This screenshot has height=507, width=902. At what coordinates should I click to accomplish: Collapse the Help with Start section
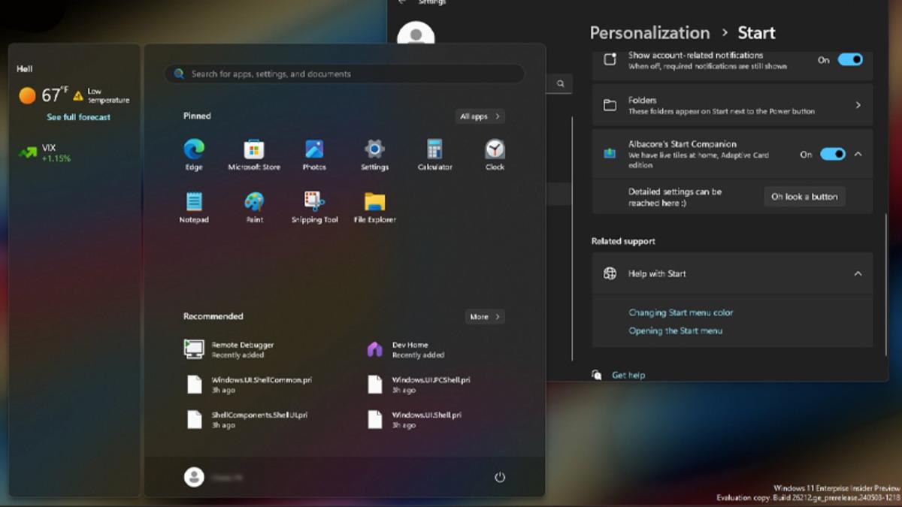pyautogui.click(x=858, y=274)
